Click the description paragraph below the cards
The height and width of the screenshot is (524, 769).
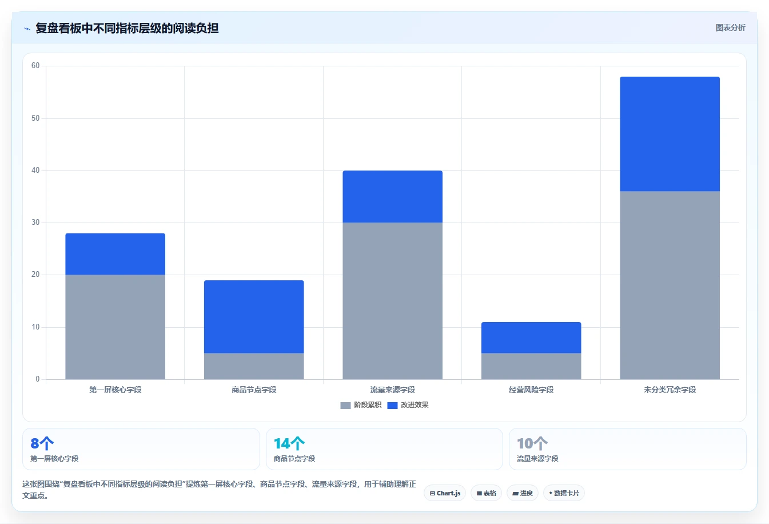point(220,490)
